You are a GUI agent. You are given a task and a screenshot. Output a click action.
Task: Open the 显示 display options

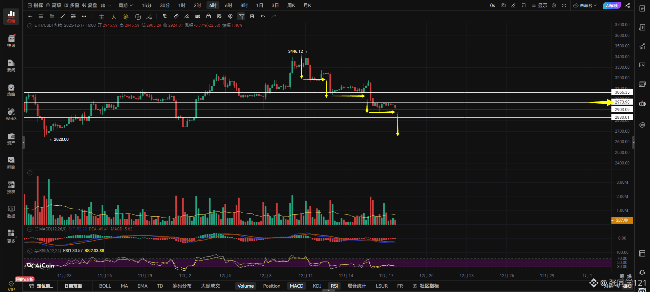pyautogui.click(x=540, y=5)
